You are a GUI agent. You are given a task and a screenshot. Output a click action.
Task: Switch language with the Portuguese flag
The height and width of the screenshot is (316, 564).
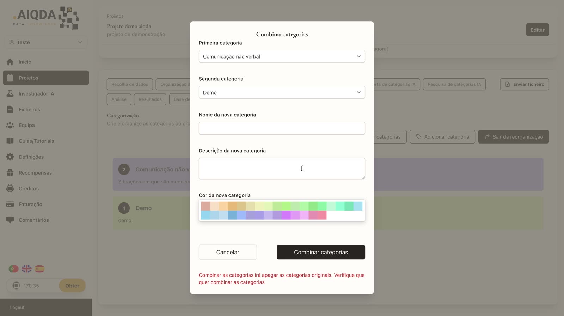coord(13,269)
